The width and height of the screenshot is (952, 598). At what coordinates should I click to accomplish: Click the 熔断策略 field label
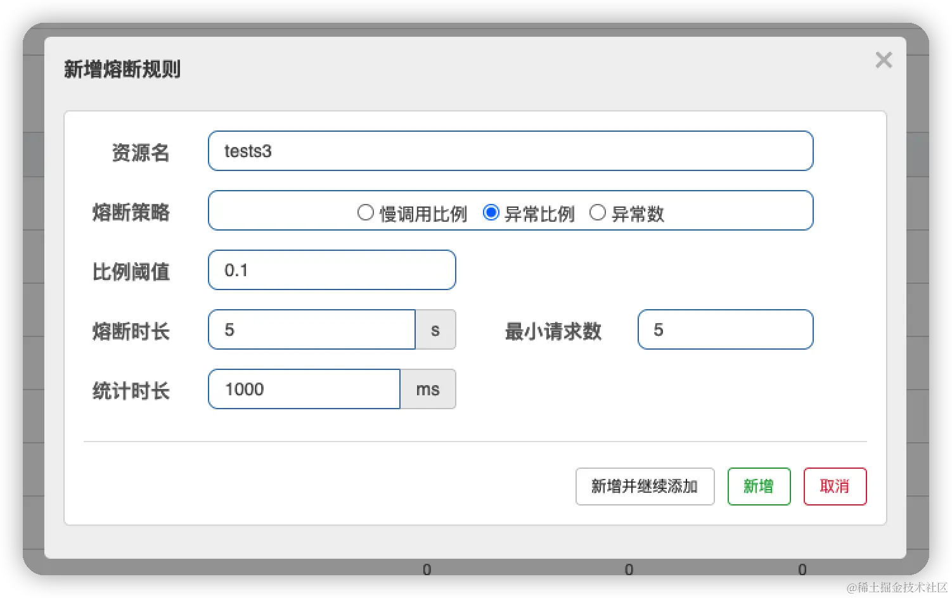click(131, 213)
